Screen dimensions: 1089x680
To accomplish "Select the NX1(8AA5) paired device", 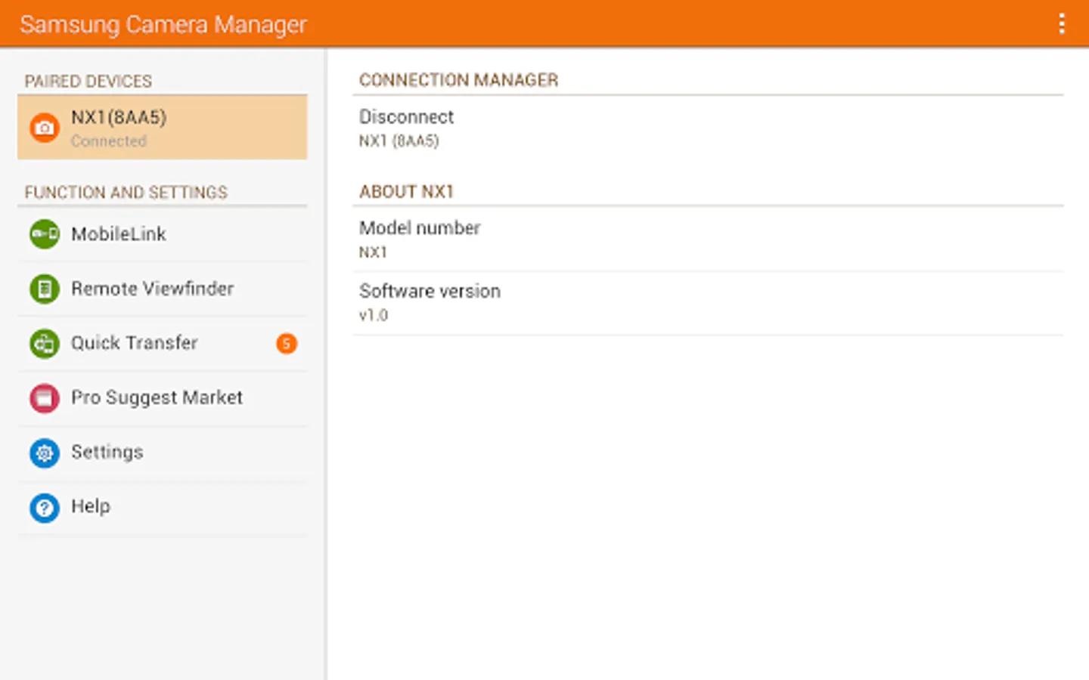I will 163,128.
